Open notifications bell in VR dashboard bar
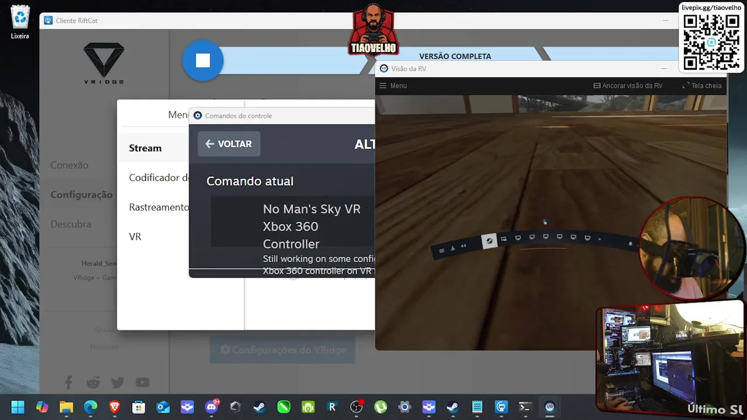 coord(630,243)
